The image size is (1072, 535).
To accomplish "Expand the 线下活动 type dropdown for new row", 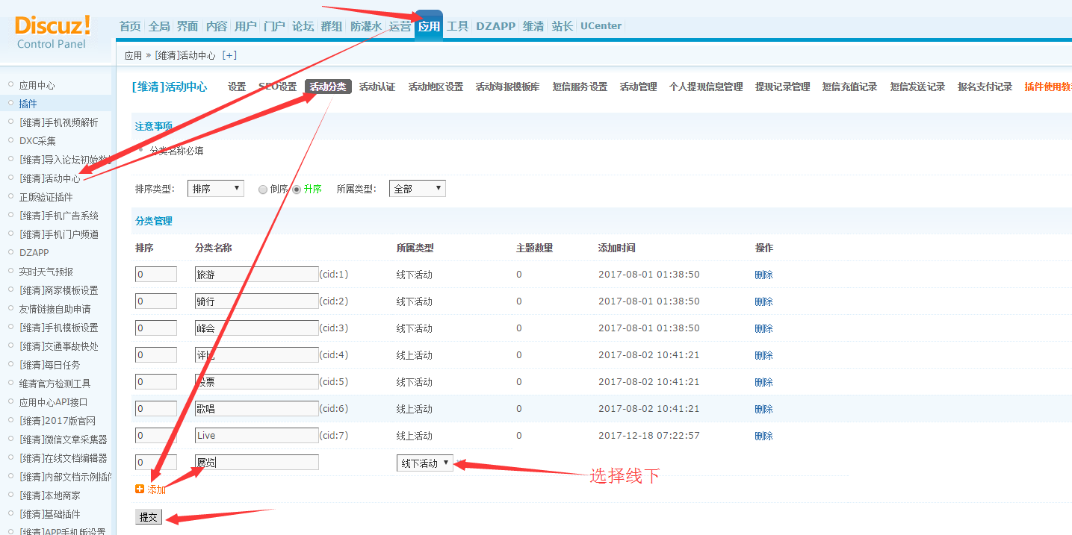I will coord(424,463).
